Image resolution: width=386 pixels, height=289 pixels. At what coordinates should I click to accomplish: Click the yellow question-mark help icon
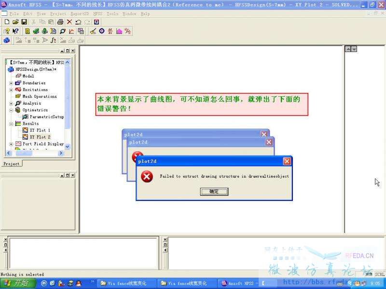pyautogui.click(x=7, y=31)
